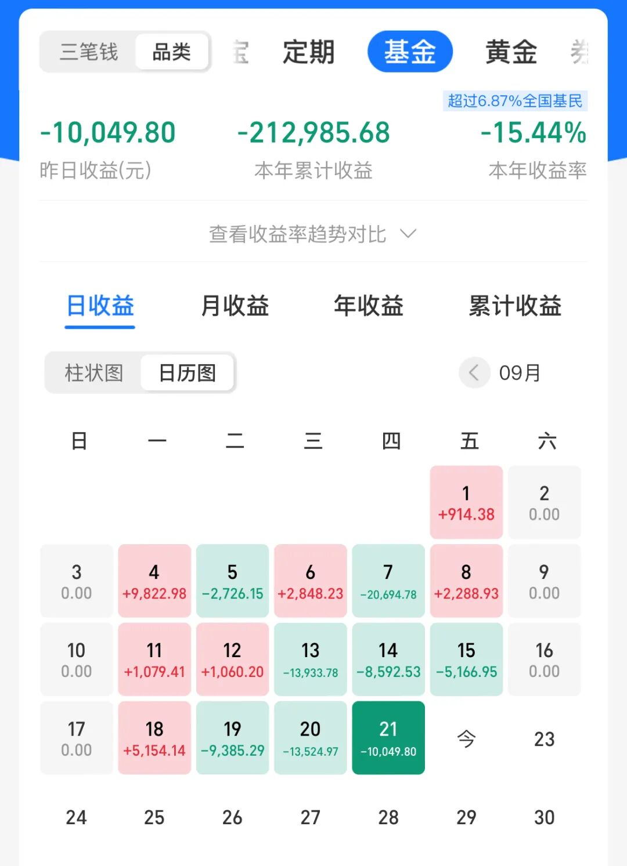Select day 6 with +2,848.23
627x866 pixels.
311,581
